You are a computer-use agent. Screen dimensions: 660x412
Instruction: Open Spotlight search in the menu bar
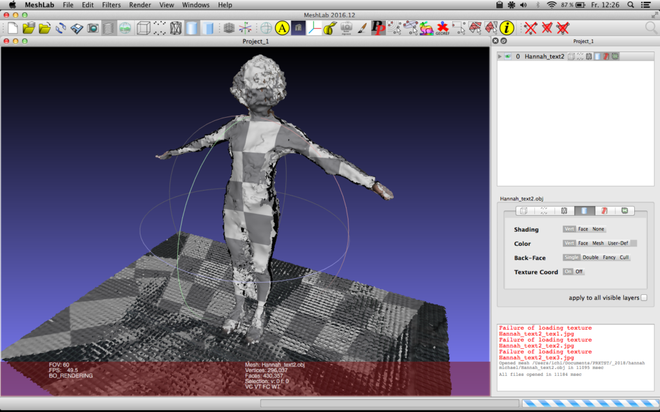pyautogui.click(x=632, y=5)
